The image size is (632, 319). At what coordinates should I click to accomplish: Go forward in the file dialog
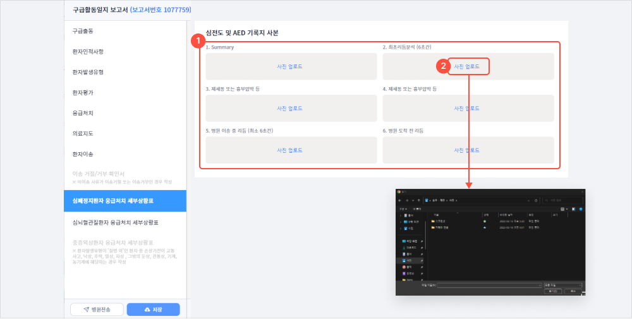pyautogui.click(x=407, y=201)
